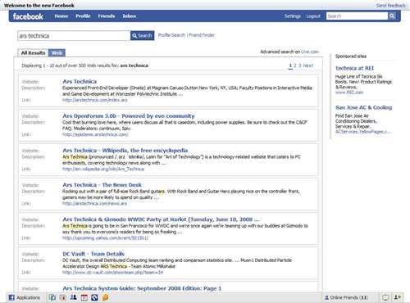This screenshot has width=410, height=303.
Task: Open Profile in the navigation bar
Action: [x=83, y=16]
